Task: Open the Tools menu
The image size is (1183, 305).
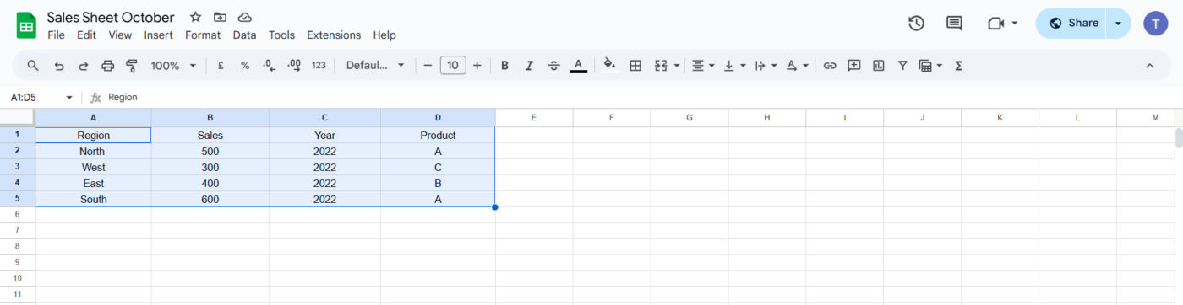Action: click(x=281, y=35)
